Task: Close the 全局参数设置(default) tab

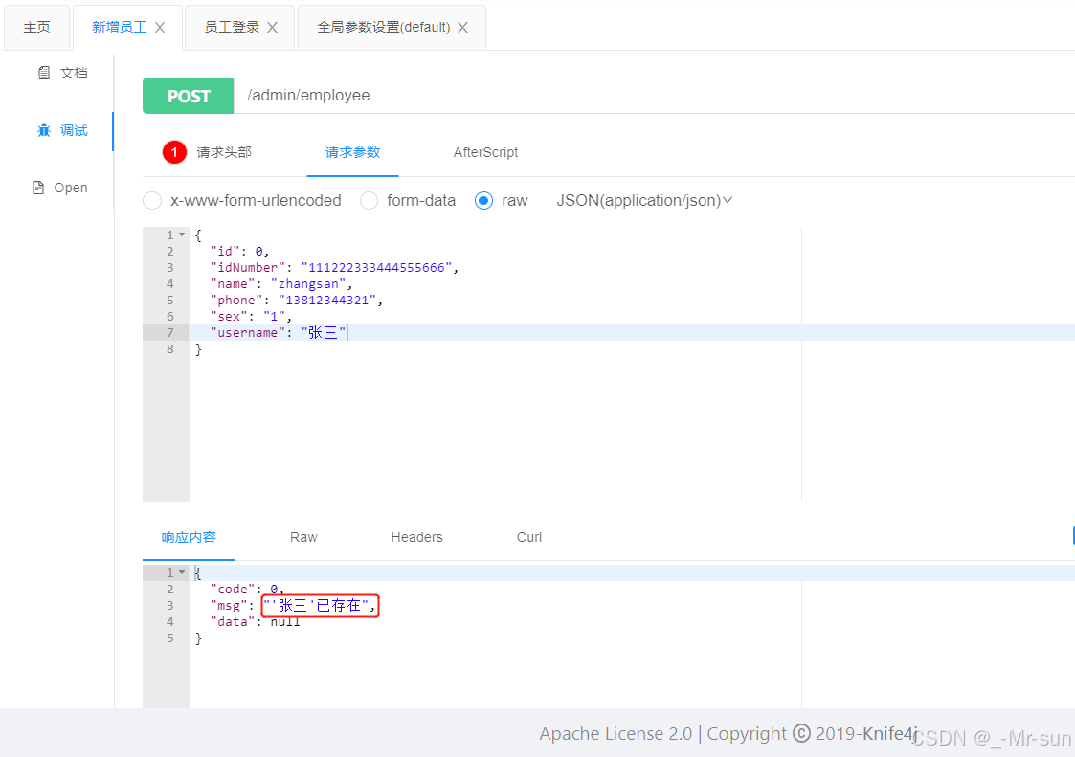Action: 462,28
